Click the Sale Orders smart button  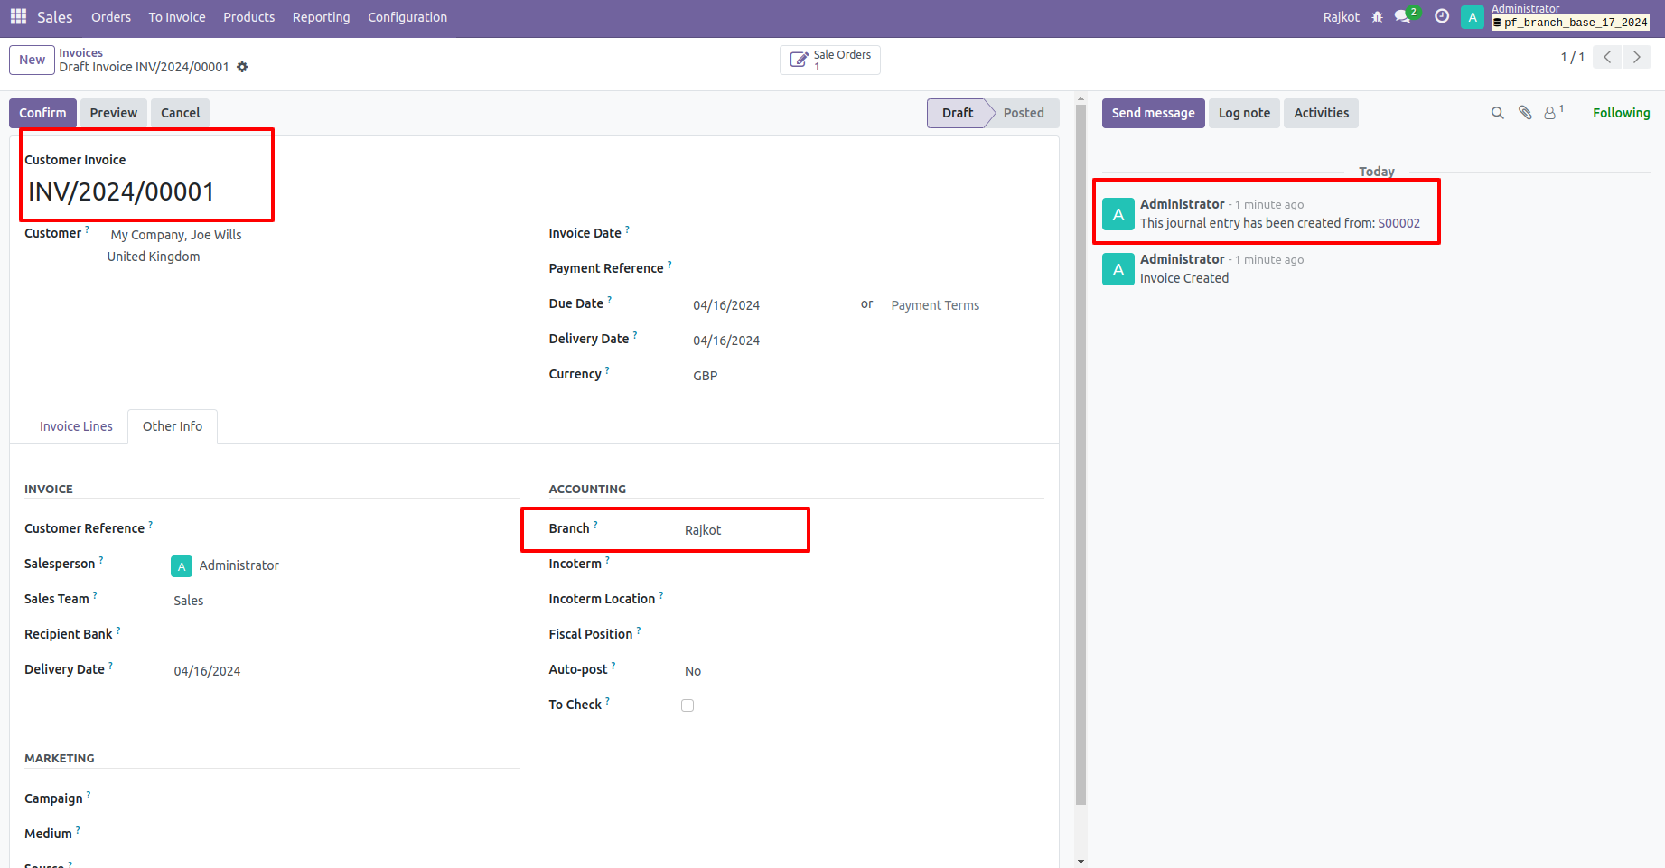tap(829, 60)
